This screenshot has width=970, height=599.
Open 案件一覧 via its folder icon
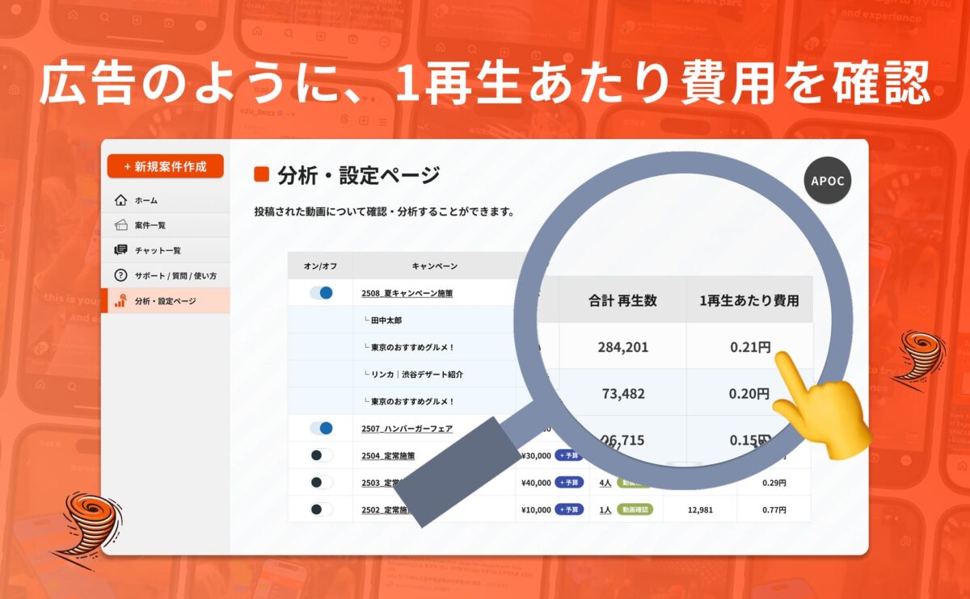pyautogui.click(x=120, y=225)
